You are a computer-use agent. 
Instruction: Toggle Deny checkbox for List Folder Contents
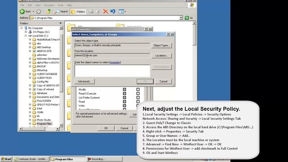[138, 98]
